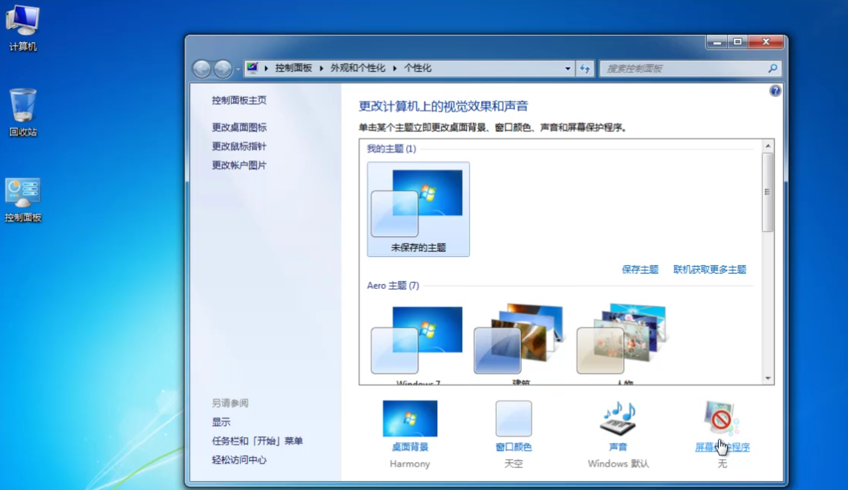Expand the address bar history dropdown
The image size is (848, 490).
point(567,68)
